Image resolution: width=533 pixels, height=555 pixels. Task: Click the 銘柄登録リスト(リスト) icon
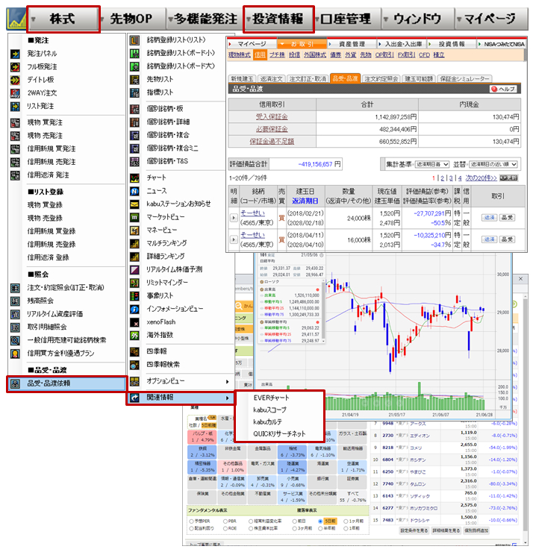pos(134,40)
